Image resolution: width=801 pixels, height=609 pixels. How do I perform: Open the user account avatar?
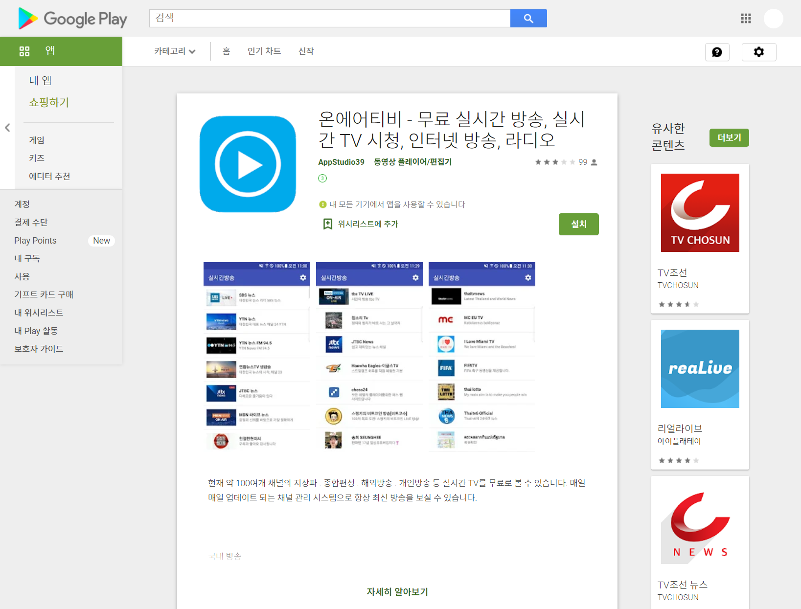tap(774, 19)
